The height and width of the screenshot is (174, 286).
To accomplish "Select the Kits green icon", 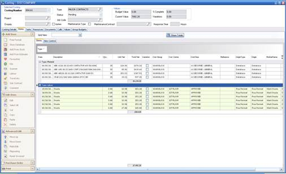I will [x=6, y=64].
